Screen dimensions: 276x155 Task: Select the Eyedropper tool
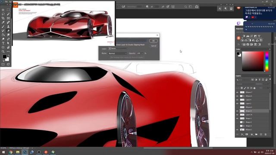3,22
